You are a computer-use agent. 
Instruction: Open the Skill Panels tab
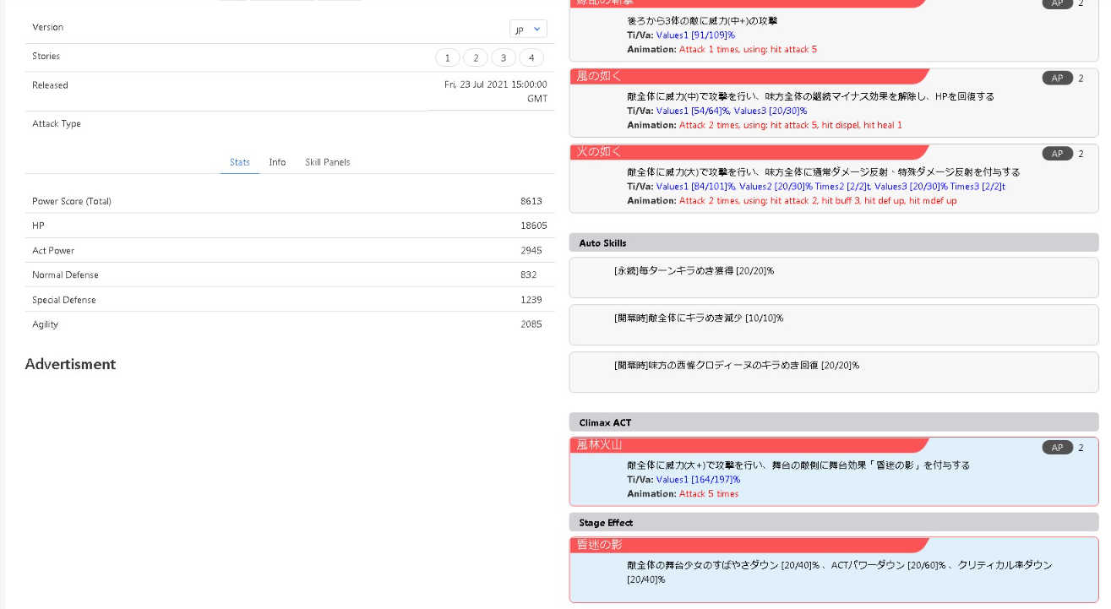[327, 162]
